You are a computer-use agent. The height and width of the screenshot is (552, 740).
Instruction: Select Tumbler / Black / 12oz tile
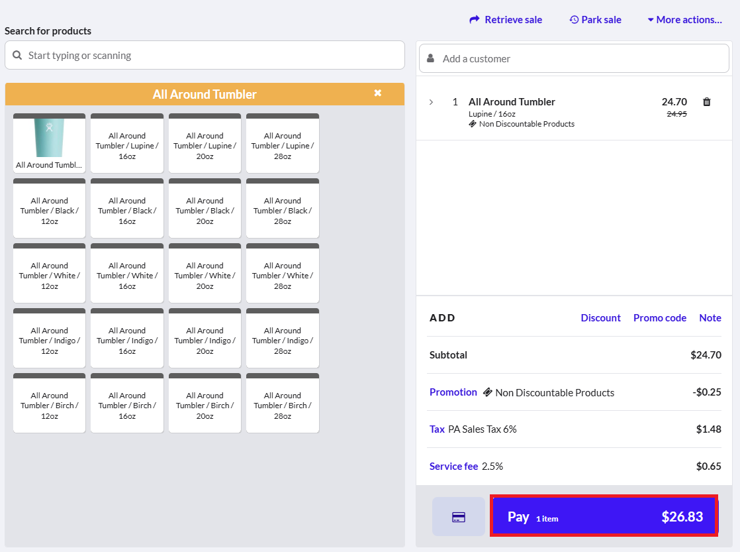(x=49, y=208)
